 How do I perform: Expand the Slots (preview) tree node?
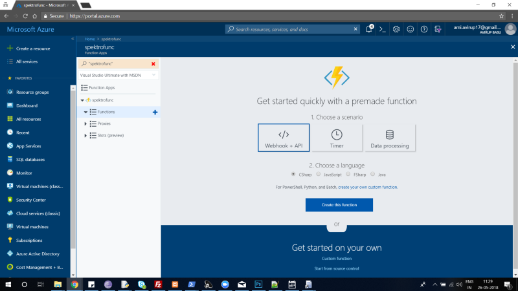85,136
